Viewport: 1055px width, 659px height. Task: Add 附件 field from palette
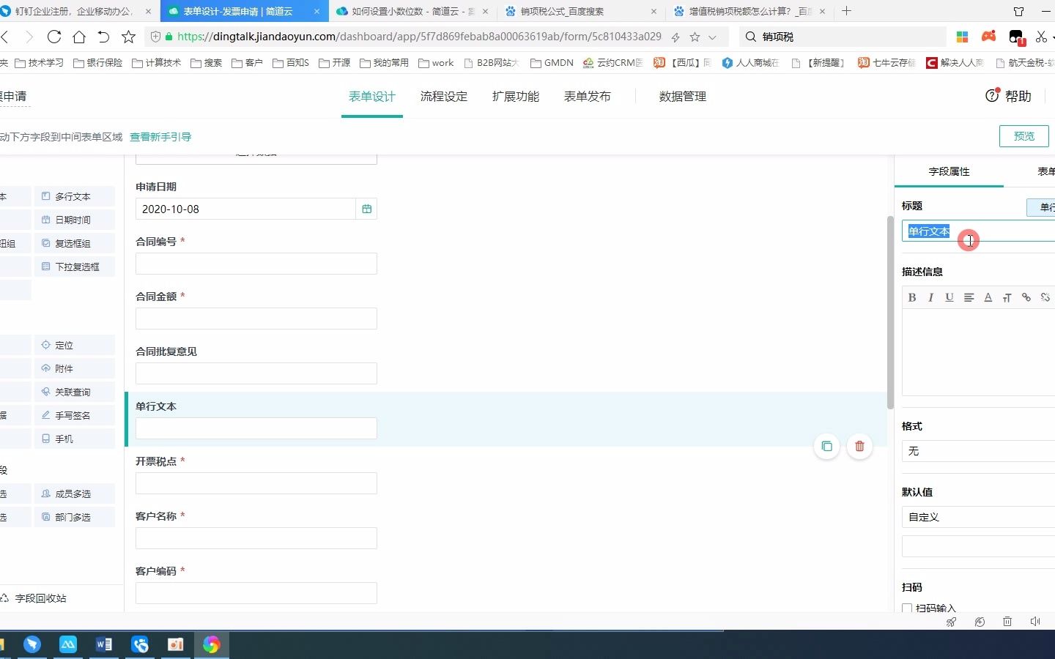coord(75,368)
